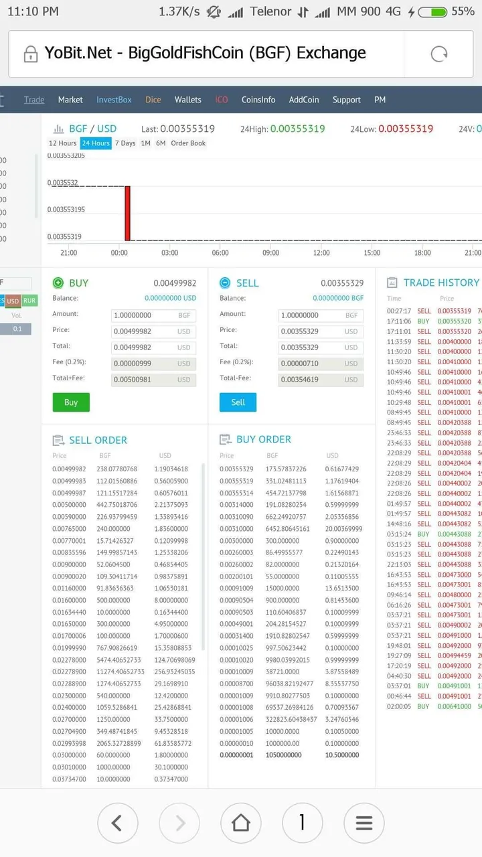Open Wallets in the navigation bar
This screenshot has width=482, height=857.
tap(188, 100)
